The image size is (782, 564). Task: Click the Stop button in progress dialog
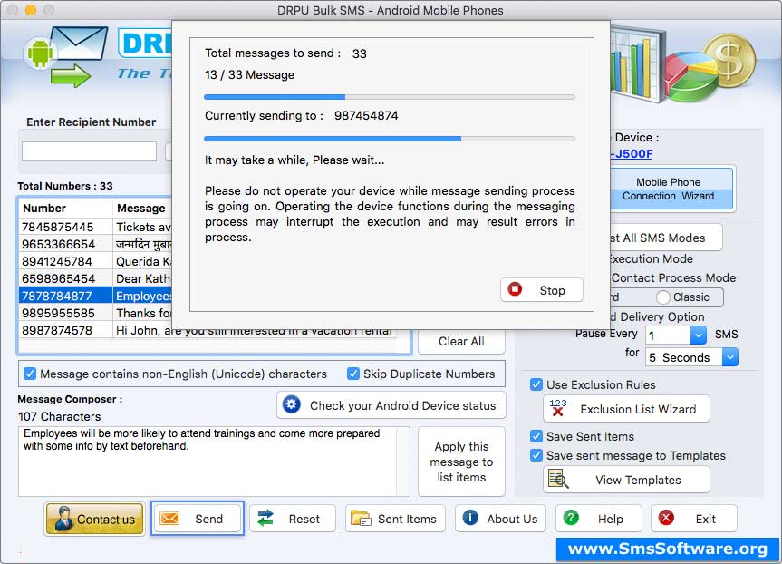(x=542, y=290)
